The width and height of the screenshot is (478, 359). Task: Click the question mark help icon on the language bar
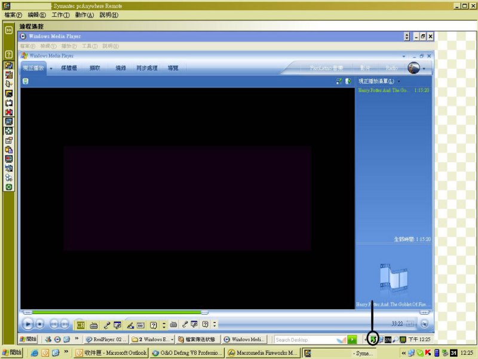pyautogui.click(x=154, y=325)
